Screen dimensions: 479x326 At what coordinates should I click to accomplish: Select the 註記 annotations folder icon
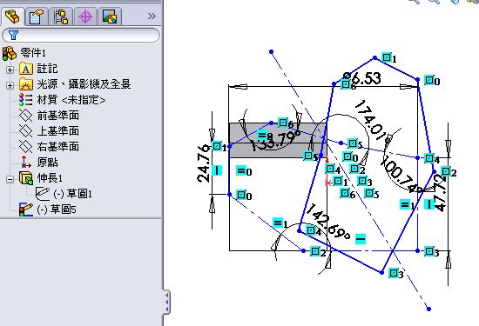26,69
